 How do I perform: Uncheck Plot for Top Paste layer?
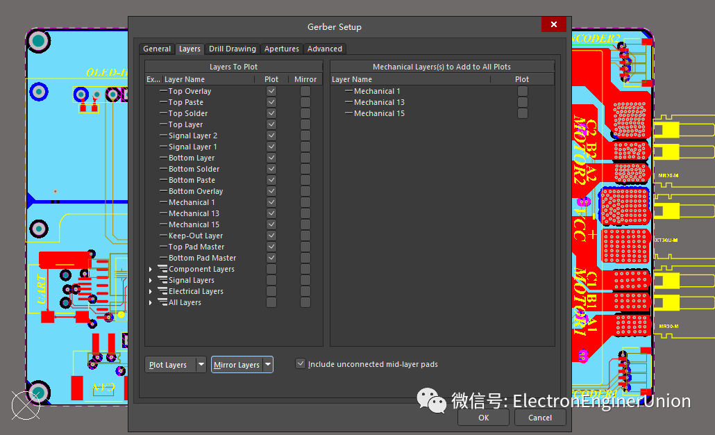271,102
